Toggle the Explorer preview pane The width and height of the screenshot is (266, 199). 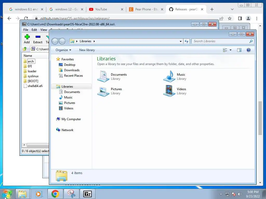coord(239,50)
